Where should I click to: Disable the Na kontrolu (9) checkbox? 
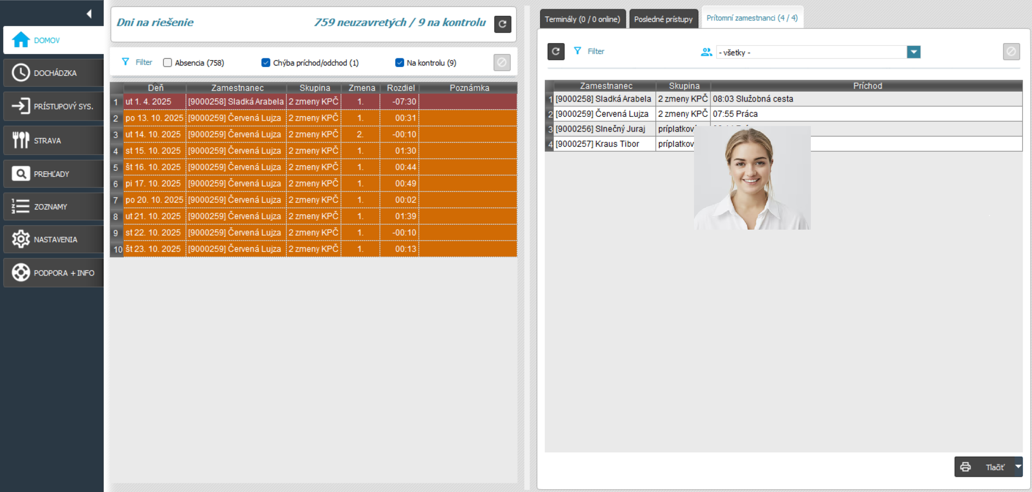[400, 63]
